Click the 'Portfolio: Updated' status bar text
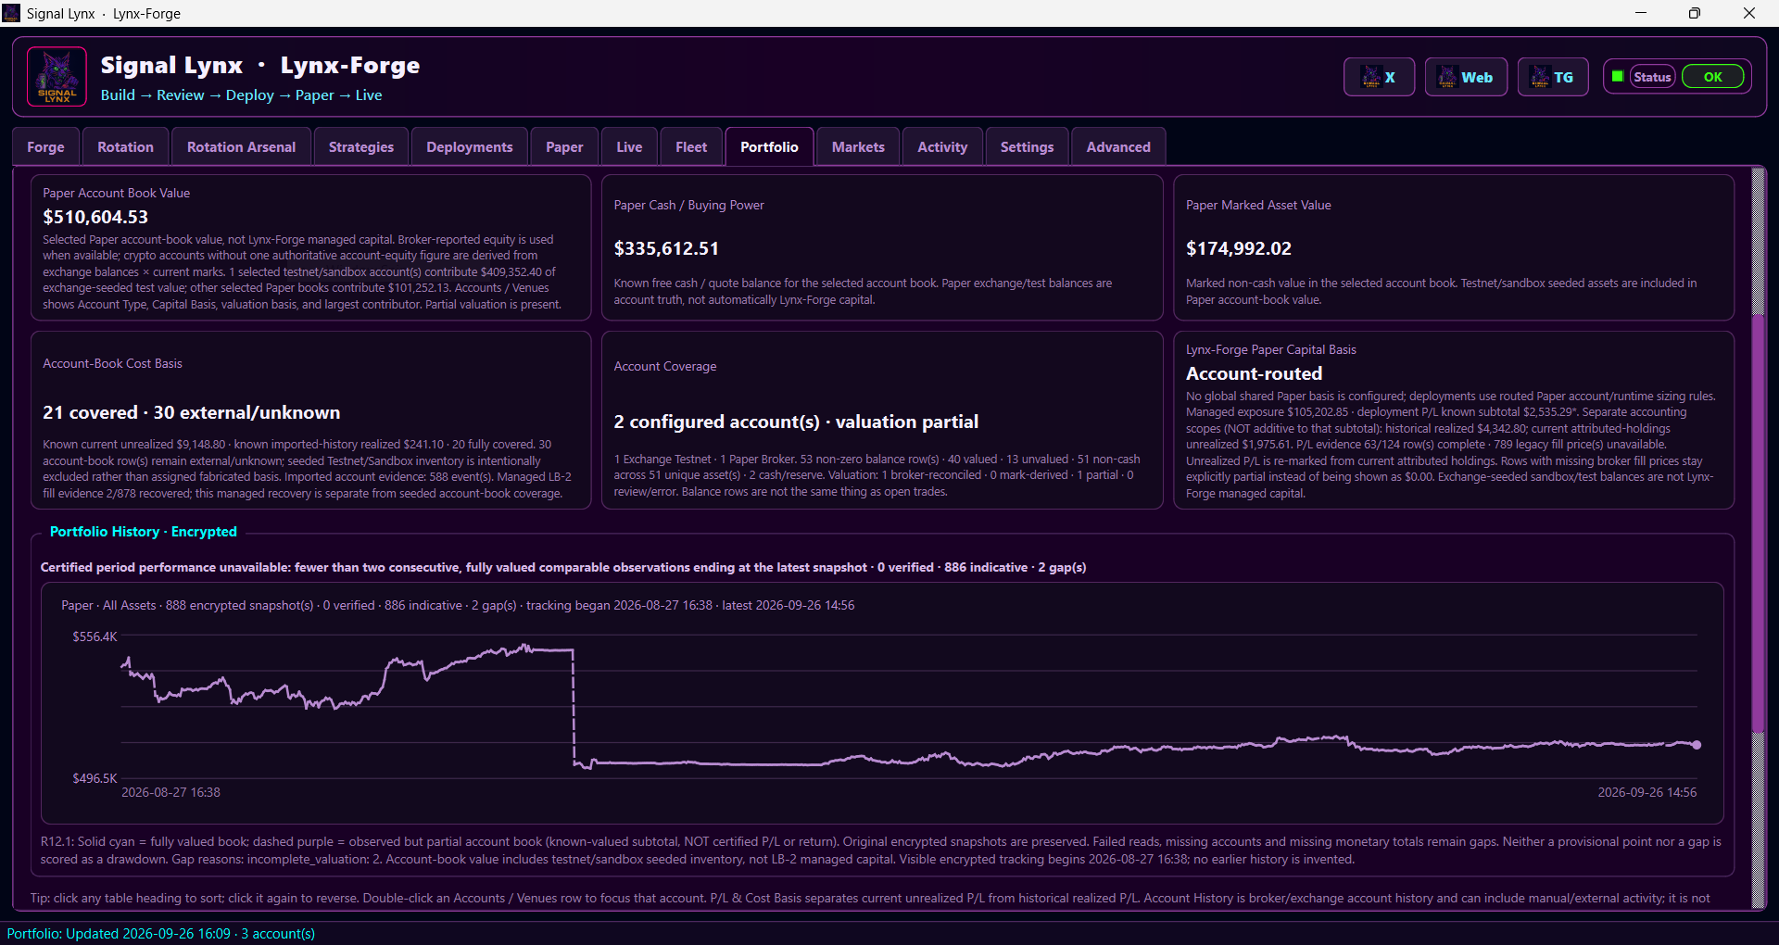 coord(161,933)
